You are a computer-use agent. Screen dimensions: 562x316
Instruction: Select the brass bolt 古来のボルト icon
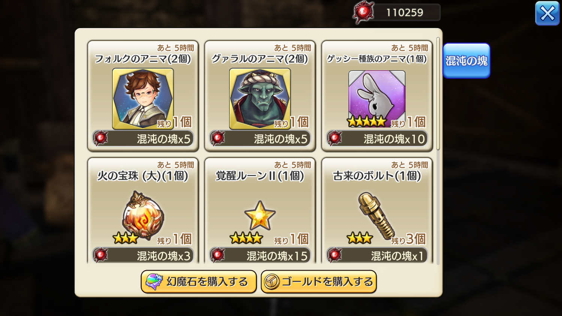pos(376,216)
